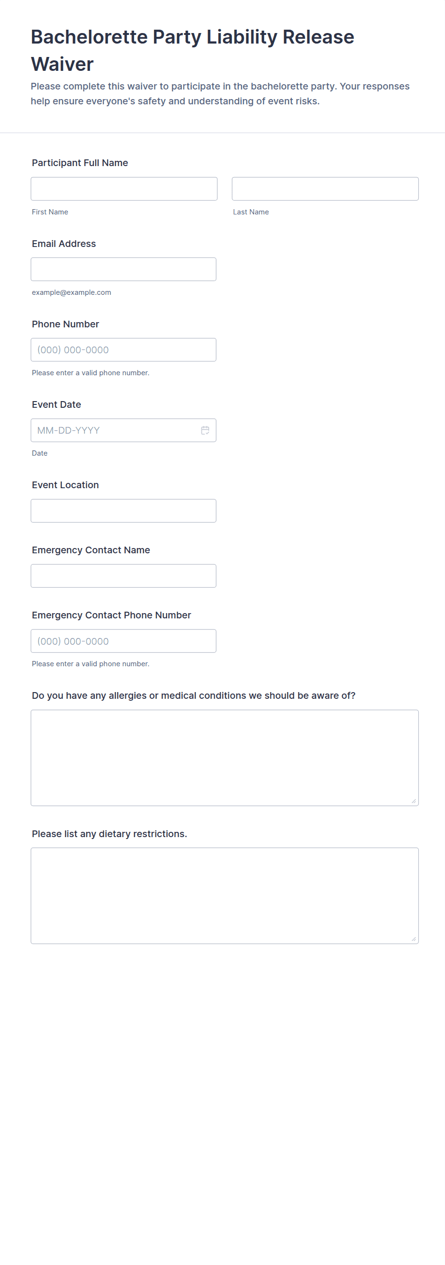Click the "Email Address" field label
This screenshot has width=445, height=1265.
pos(64,244)
